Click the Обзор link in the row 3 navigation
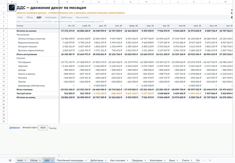 (x=30, y=17)
